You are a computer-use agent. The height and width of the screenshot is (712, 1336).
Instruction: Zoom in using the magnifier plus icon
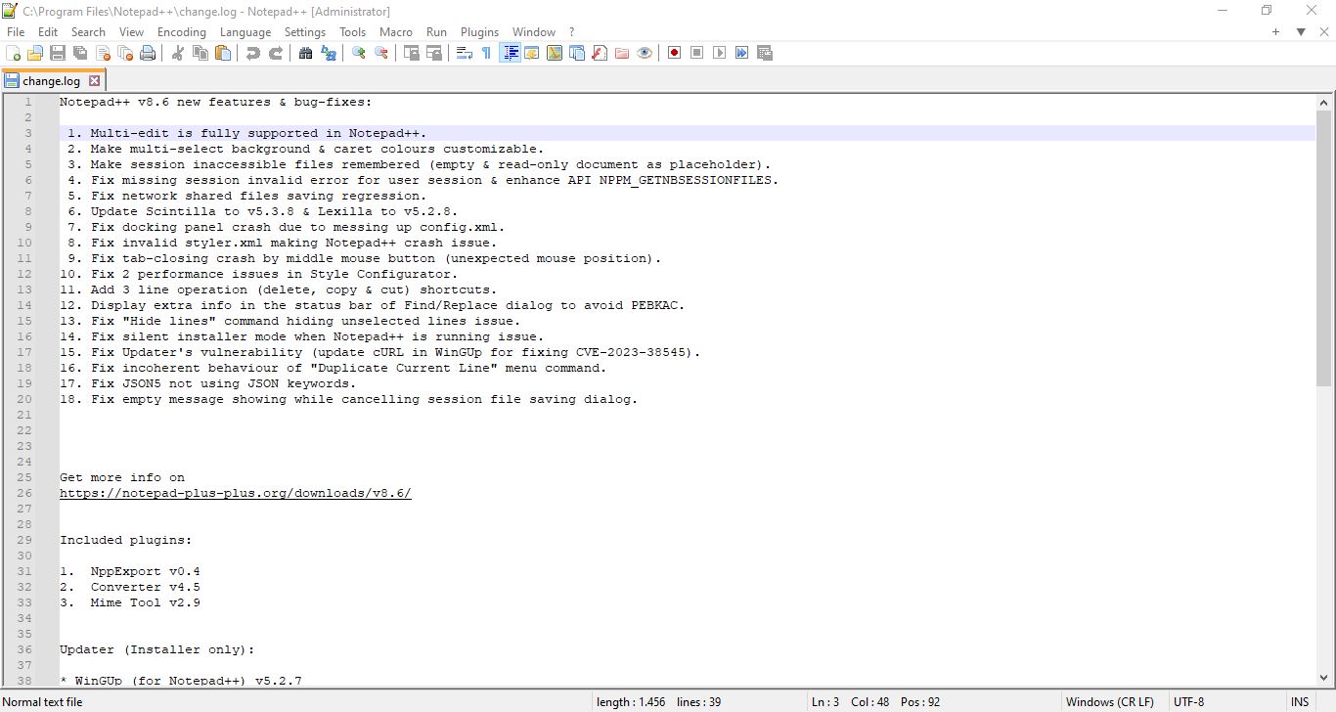(x=359, y=53)
